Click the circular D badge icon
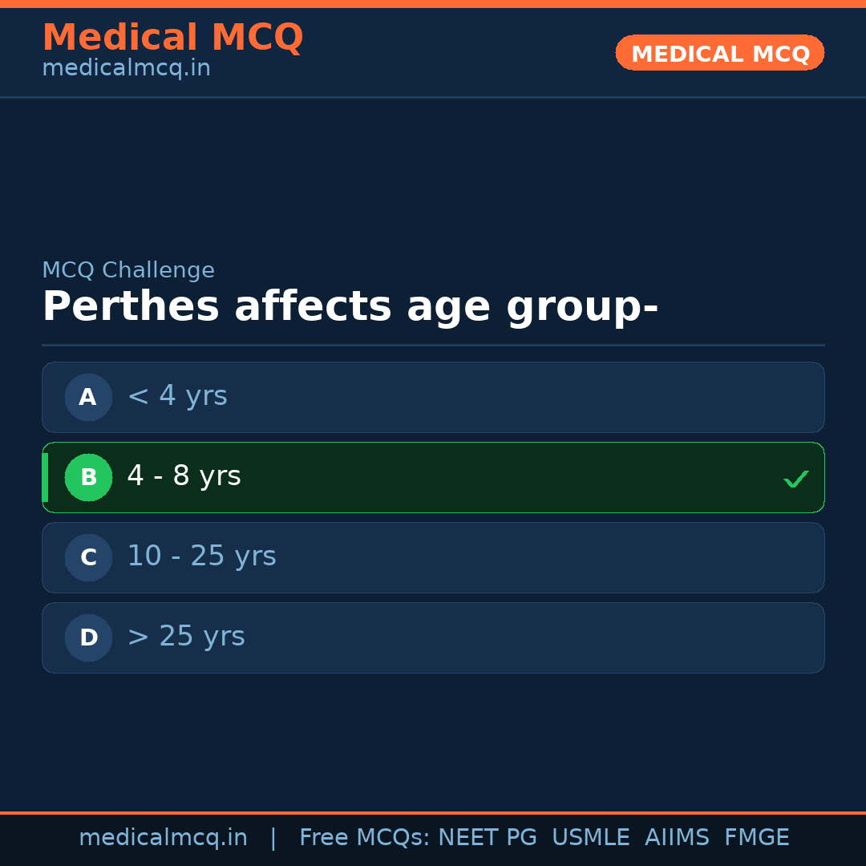Image resolution: width=866 pixels, height=866 pixels. click(x=88, y=637)
